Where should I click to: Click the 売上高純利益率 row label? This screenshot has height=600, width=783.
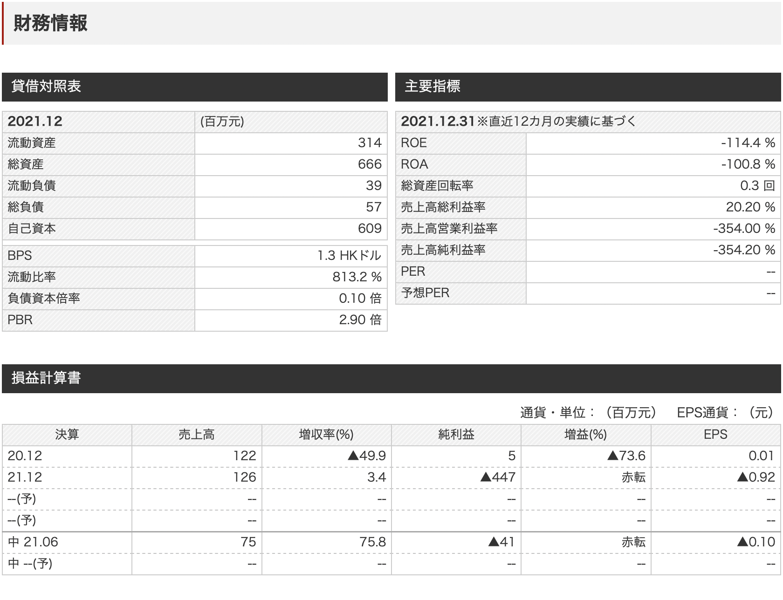(x=443, y=250)
